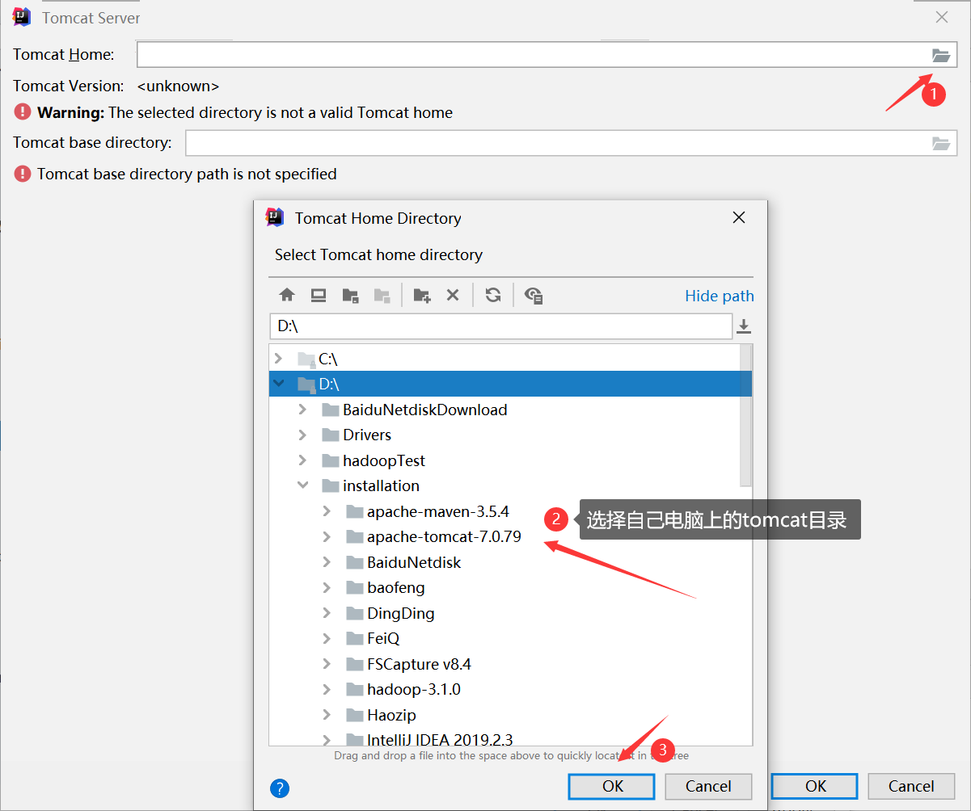Open help with question mark icon
971x811 pixels.
point(280,788)
